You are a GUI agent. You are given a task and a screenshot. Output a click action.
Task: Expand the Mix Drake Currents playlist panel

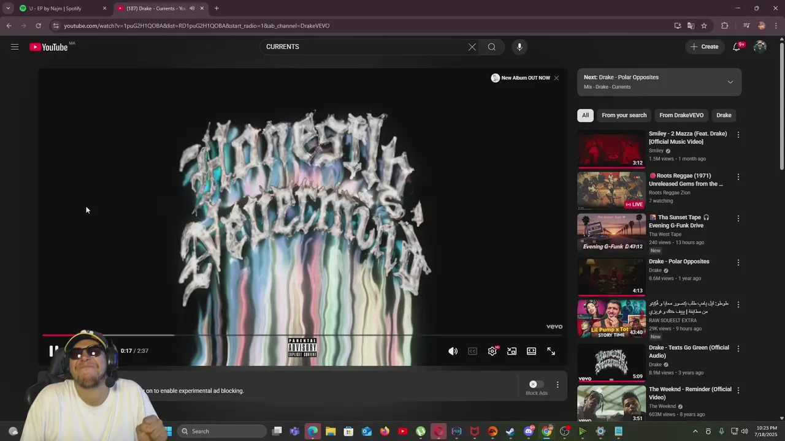click(x=730, y=82)
